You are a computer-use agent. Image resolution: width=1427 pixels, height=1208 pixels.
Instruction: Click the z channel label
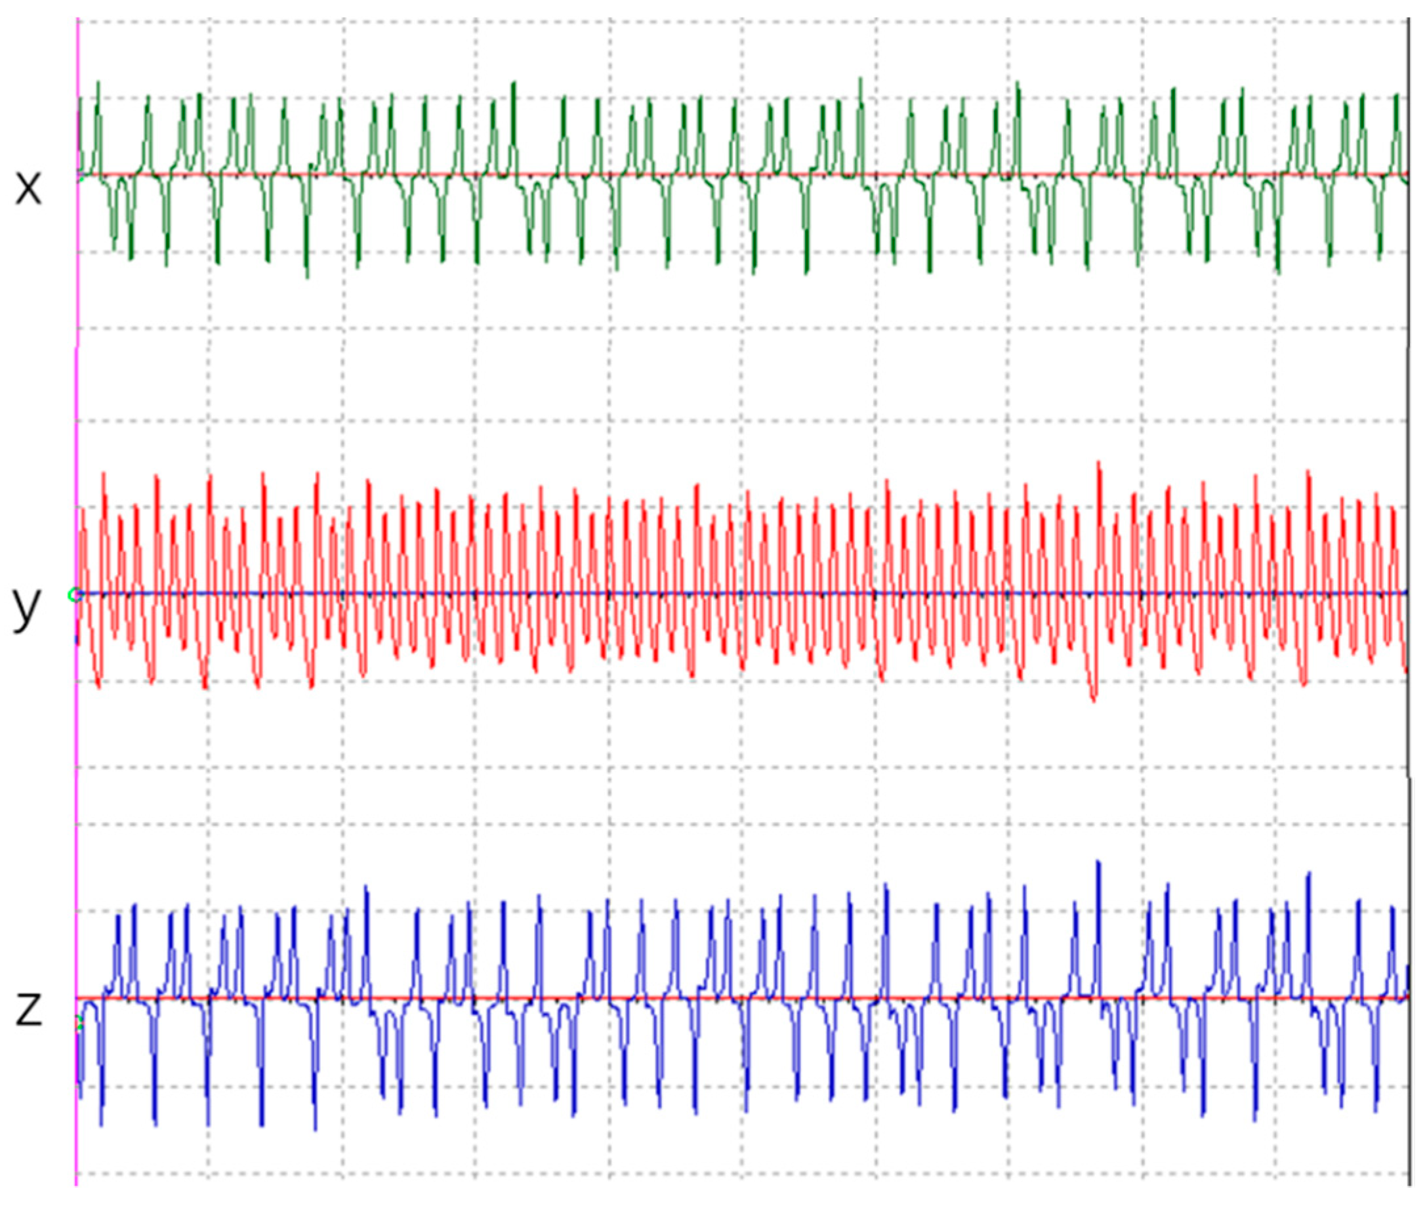click(29, 1009)
